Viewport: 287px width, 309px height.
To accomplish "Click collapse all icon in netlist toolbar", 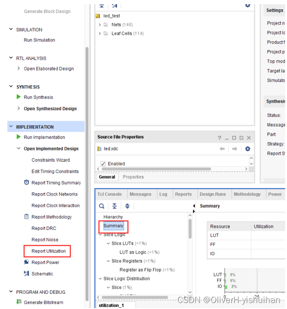I will pyautogui.click(x=101, y=6).
